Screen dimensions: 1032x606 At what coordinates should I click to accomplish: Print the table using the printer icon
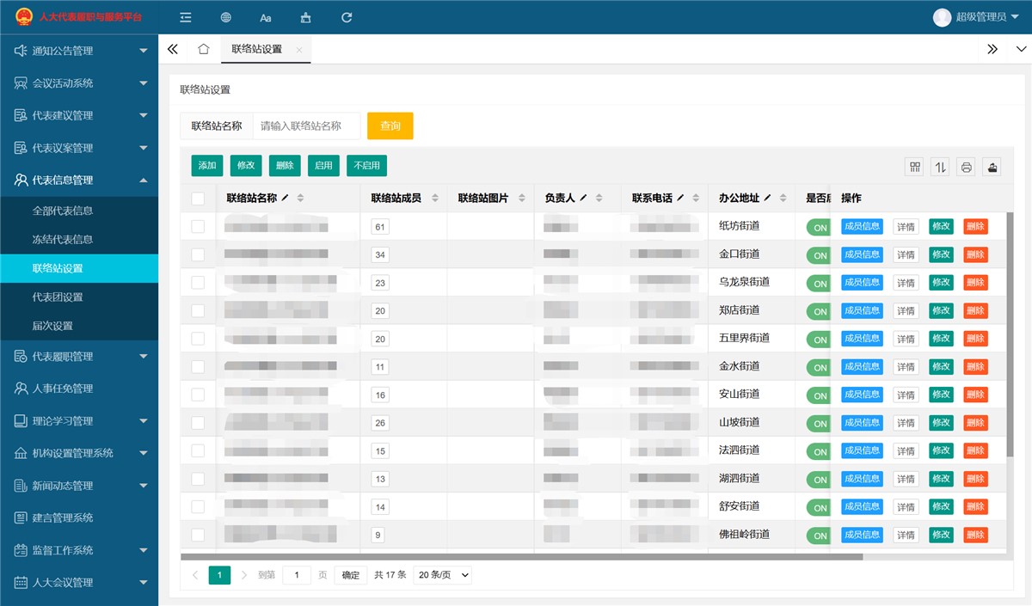pos(966,167)
